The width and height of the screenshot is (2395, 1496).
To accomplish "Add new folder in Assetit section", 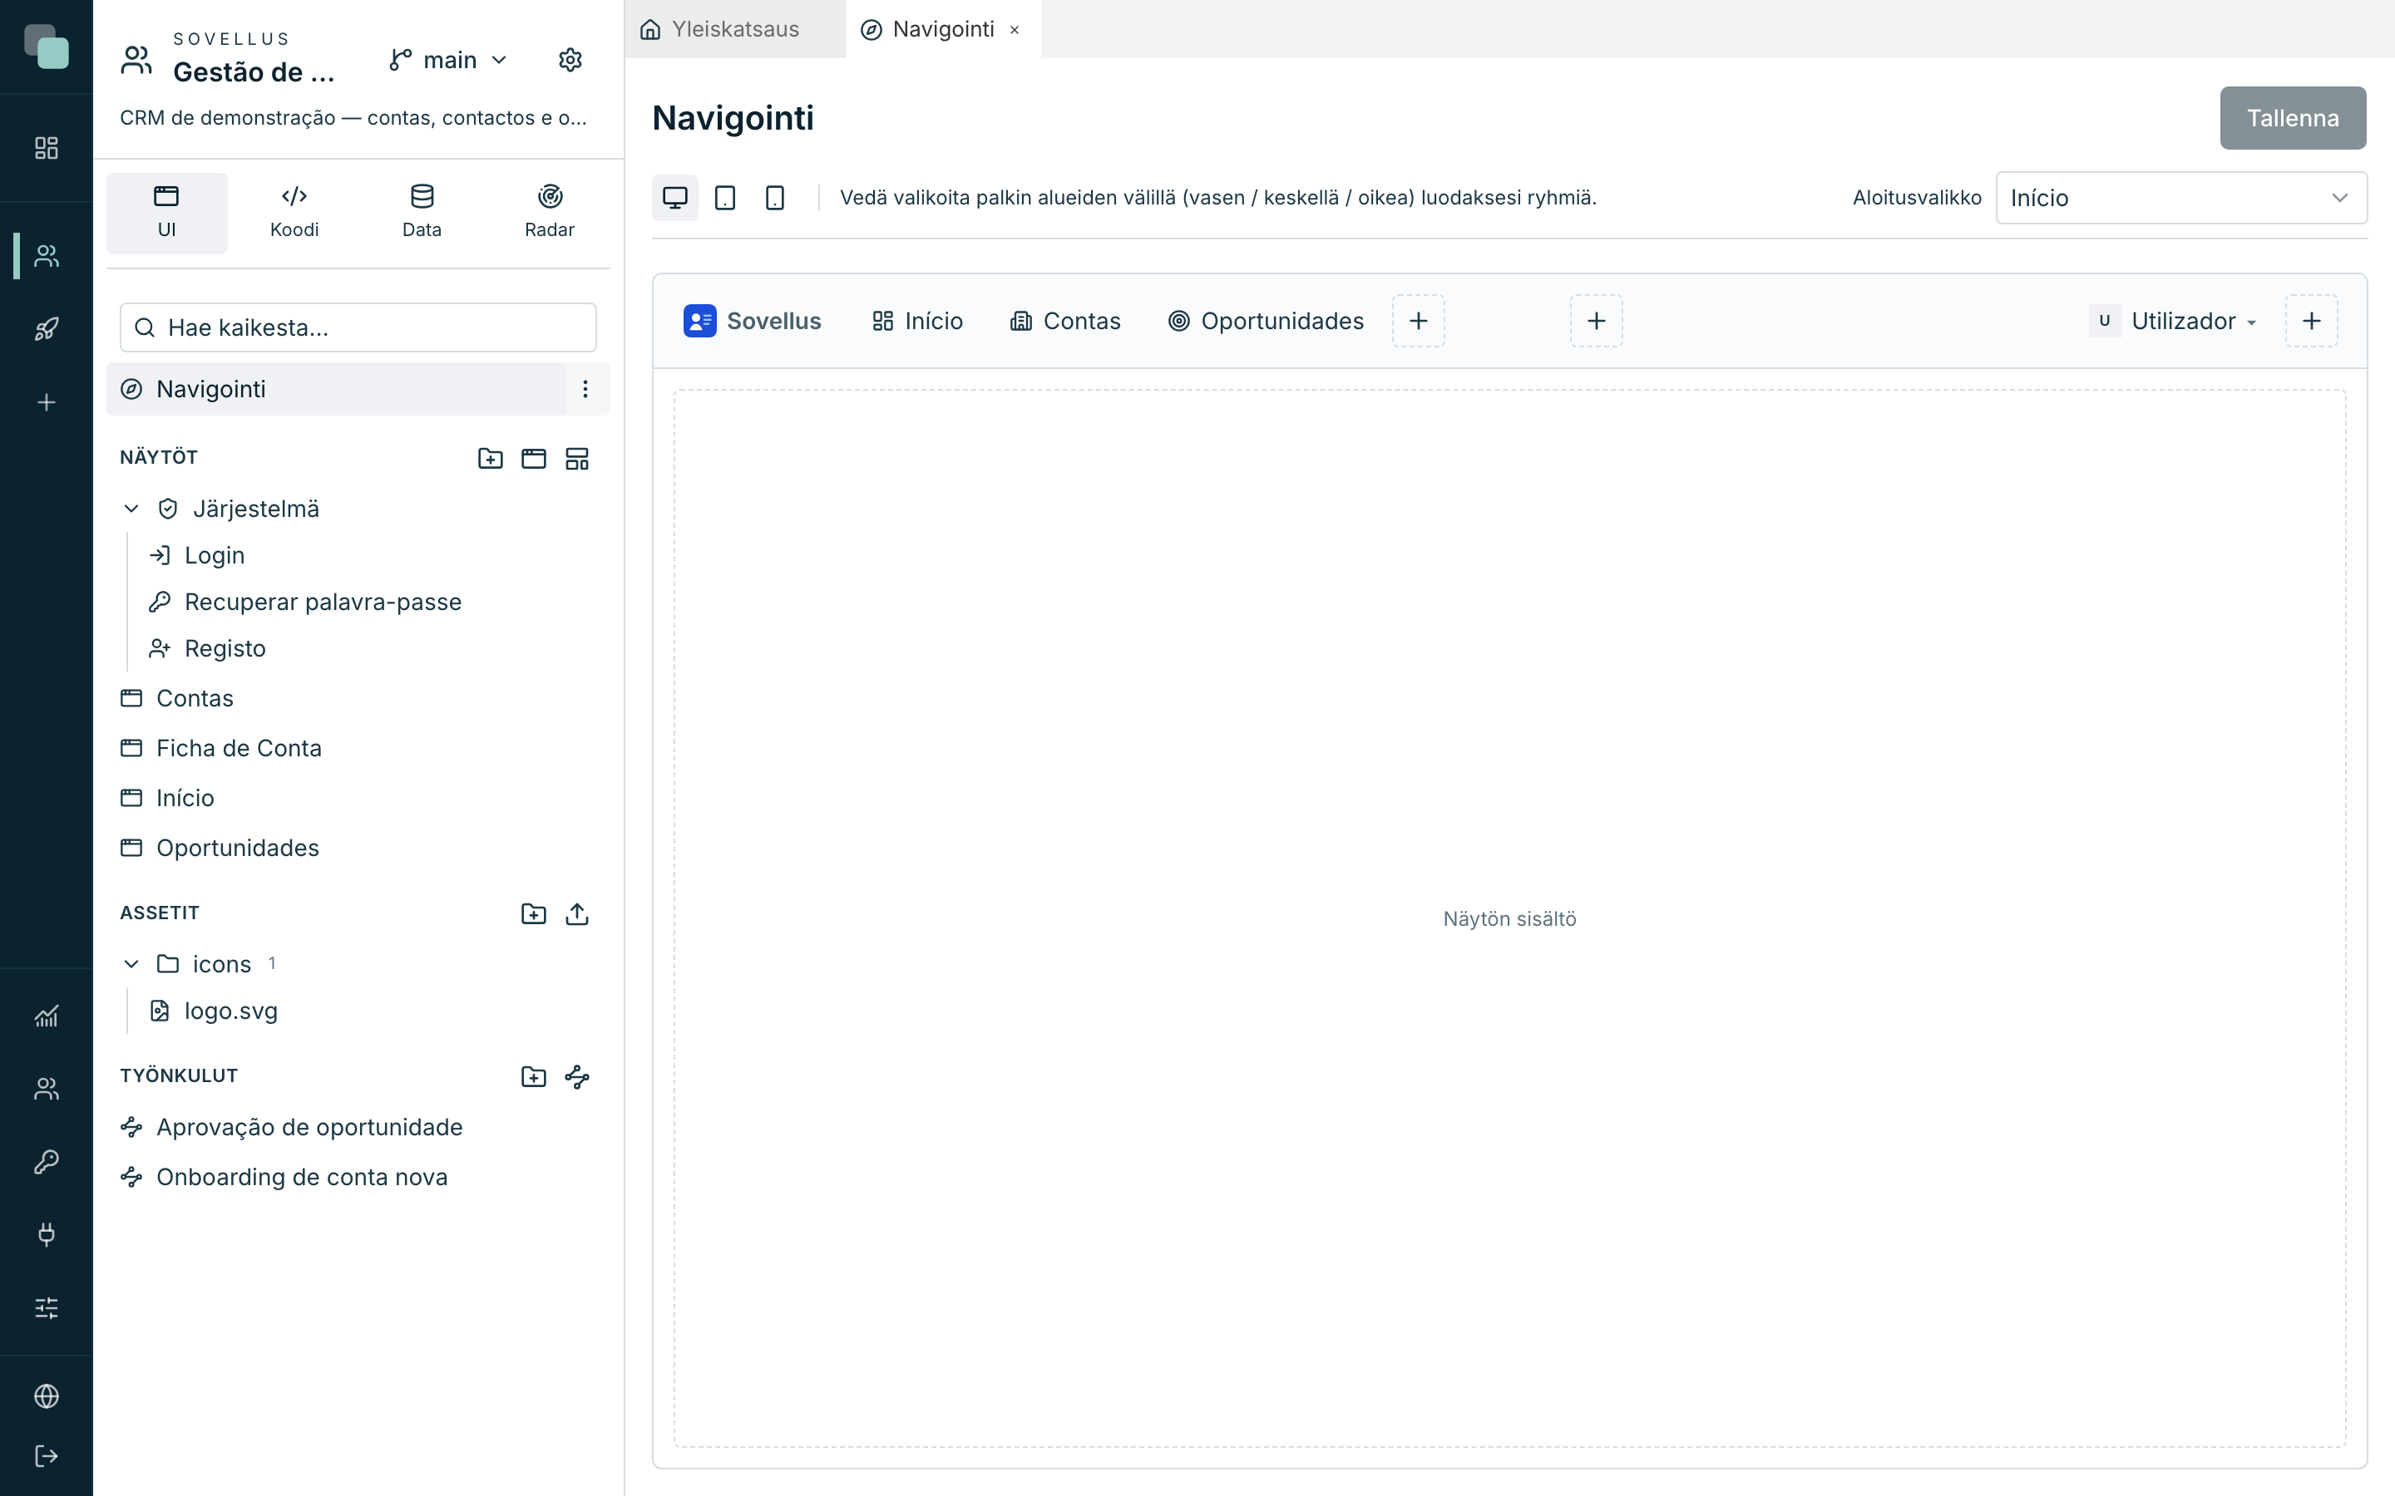I will coord(533,913).
